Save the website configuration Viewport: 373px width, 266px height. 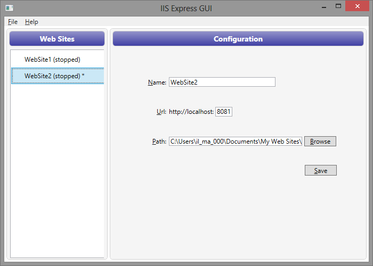[x=321, y=171]
